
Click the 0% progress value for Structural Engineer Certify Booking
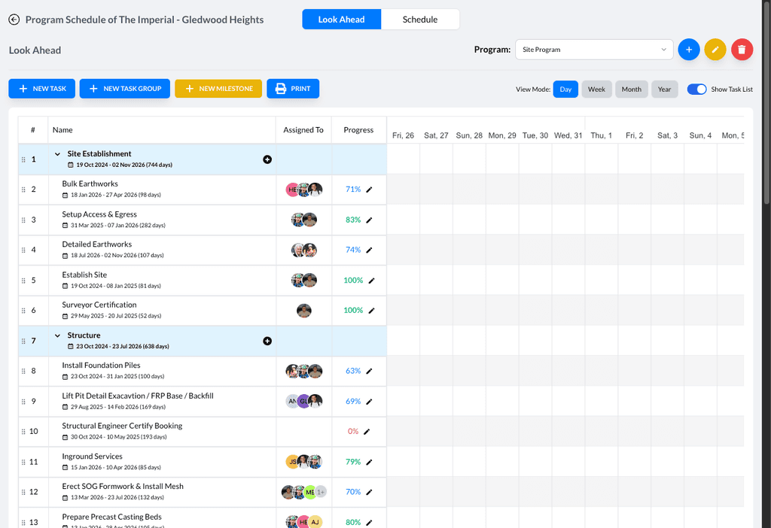click(x=352, y=431)
